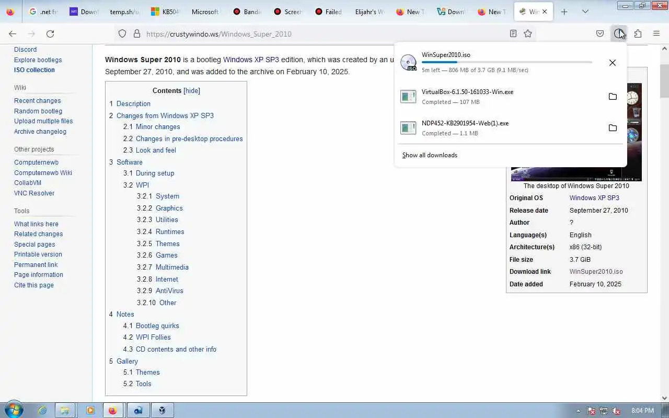The height and width of the screenshot is (418, 669).
Task: Close the current Windows Super tab
Action: click(545, 11)
